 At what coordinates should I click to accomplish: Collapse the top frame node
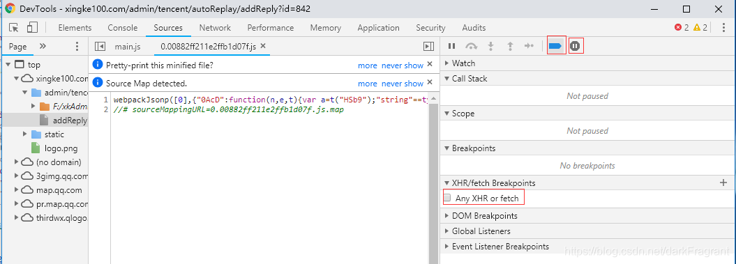pyautogui.click(x=8, y=65)
